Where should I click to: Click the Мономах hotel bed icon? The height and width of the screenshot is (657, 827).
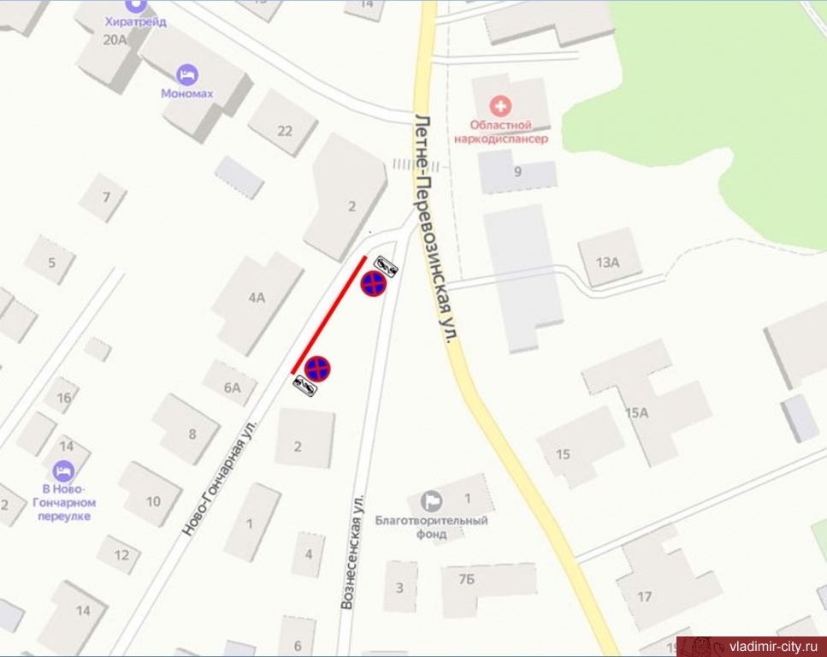point(186,75)
